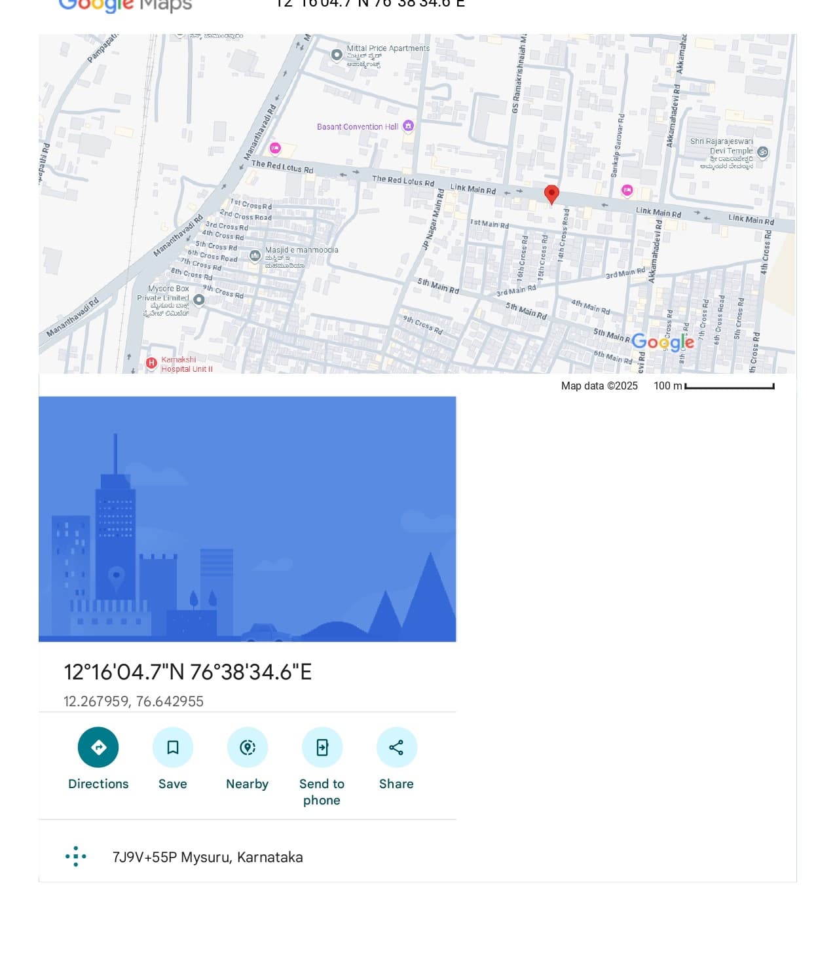Click the Google logo on the map
This screenshot has width=835, height=976.
tap(662, 342)
